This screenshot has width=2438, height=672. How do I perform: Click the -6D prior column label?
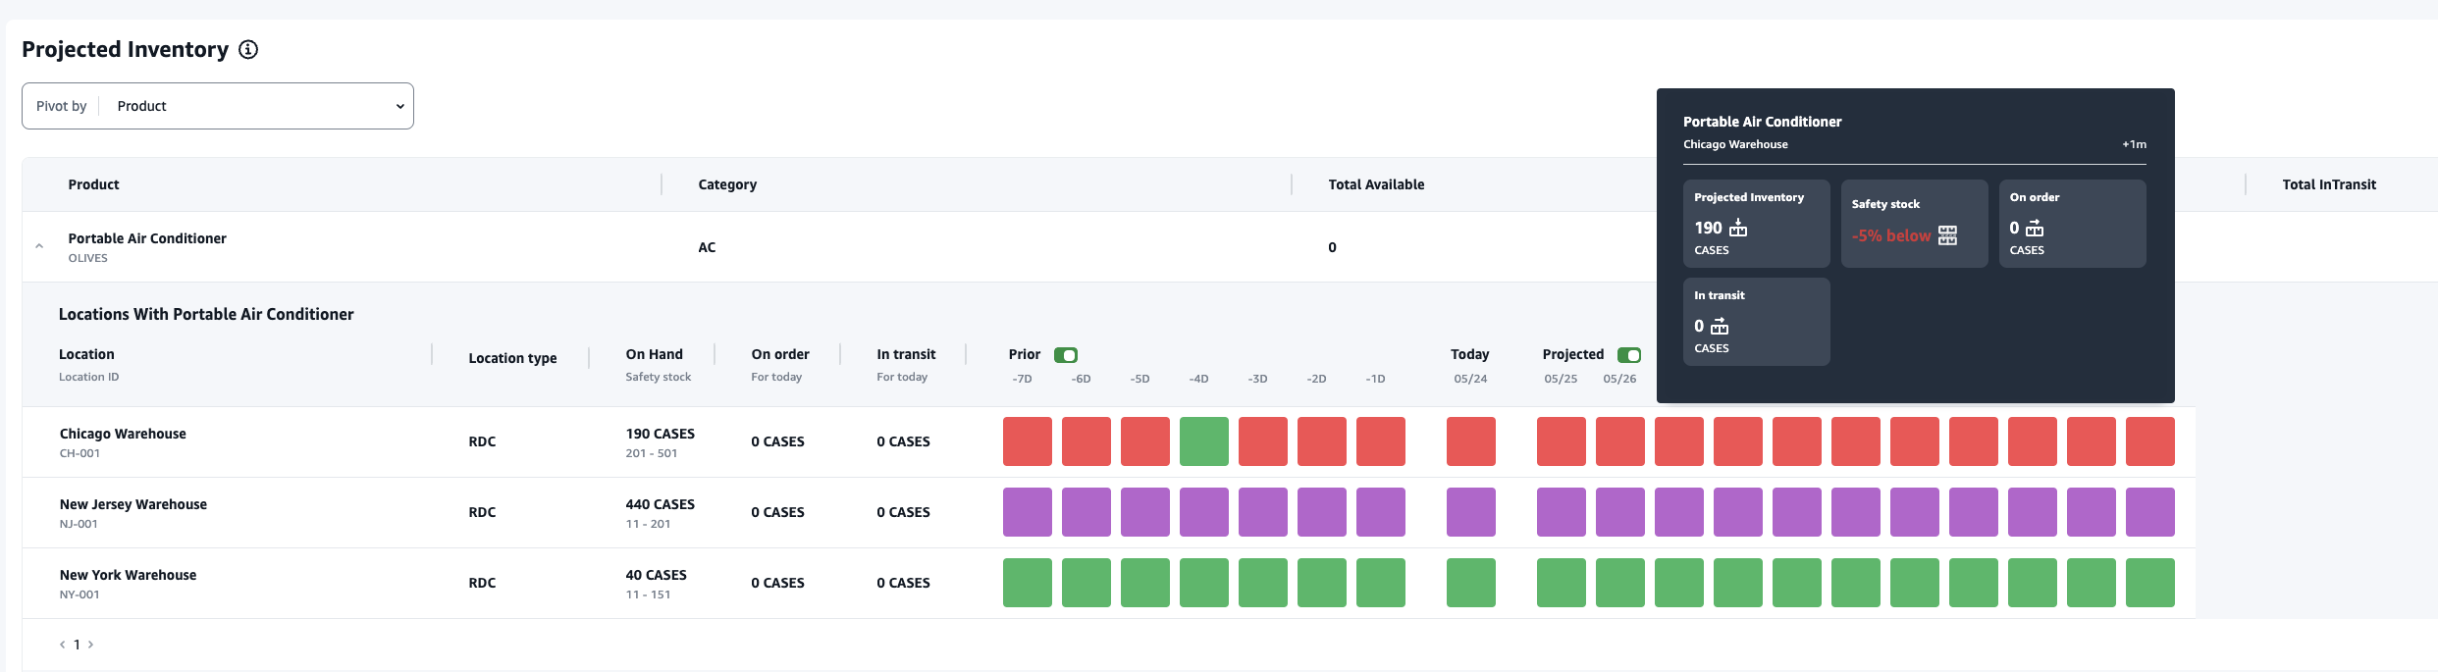click(x=1081, y=379)
